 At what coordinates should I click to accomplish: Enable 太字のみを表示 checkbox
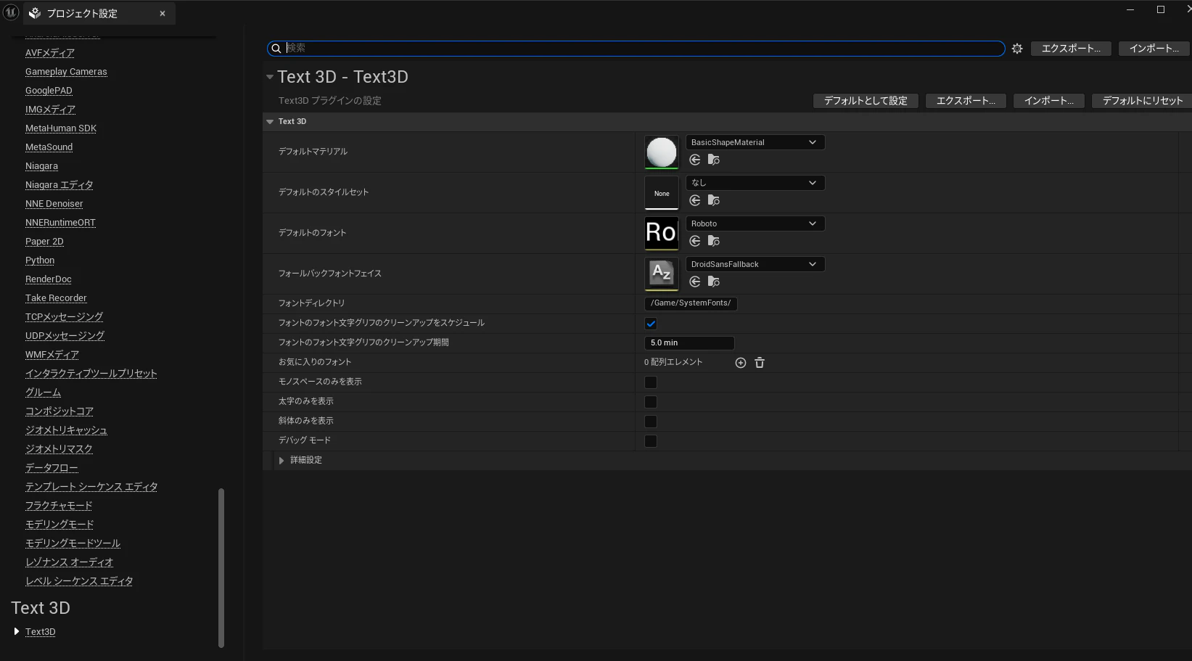click(651, 402)
